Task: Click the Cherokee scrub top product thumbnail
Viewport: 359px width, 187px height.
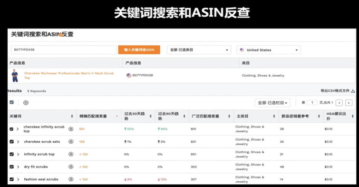Action: point(15,75)
